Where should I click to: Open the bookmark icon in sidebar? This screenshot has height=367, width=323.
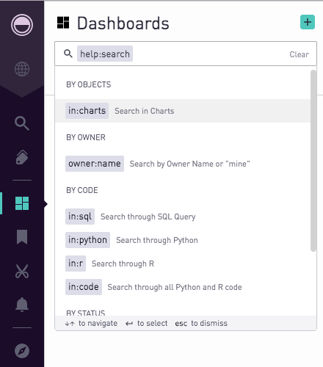(22, 236)
